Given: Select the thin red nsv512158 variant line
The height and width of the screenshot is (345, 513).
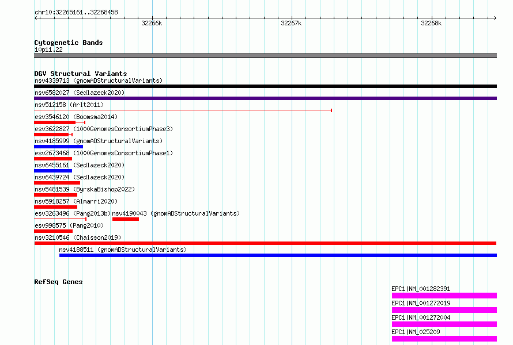Looking at the screenshot, I should pos(183,110).
